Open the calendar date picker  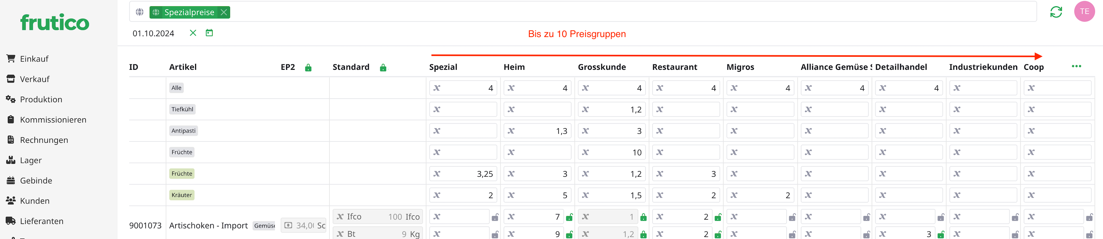tap(209, 33)
